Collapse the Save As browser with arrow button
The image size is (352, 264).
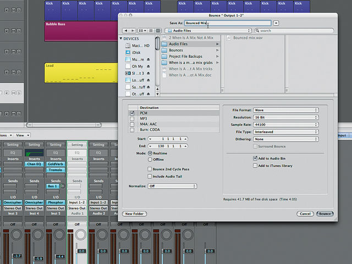pyautogui.click(x=276, y=23)
